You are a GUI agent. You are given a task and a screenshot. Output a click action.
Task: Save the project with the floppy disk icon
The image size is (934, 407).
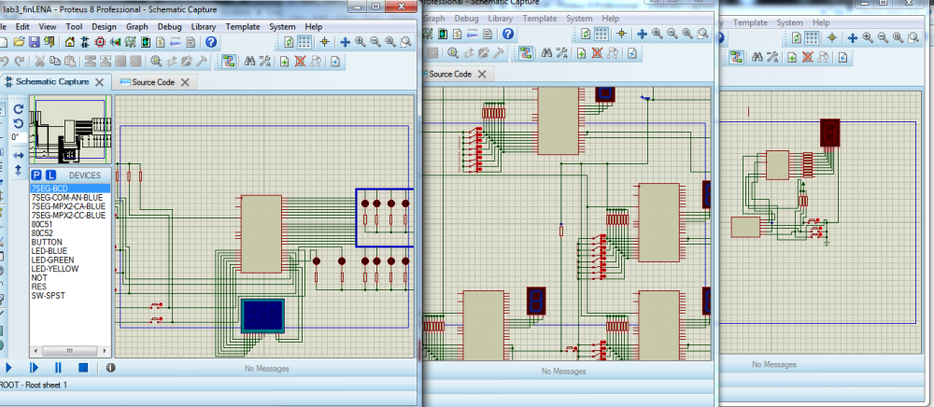coord(34,42)
